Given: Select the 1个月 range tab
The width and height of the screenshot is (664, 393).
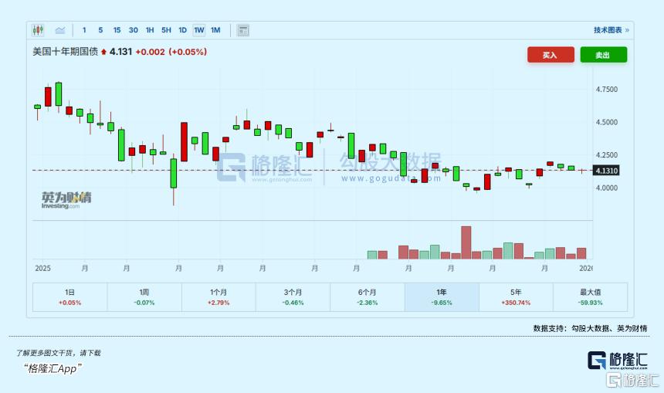Looking at the screenshot, I should (219, 296).
